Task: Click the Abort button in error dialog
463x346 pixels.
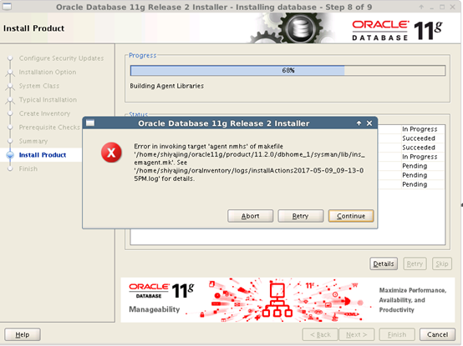Action: [250, 216]
